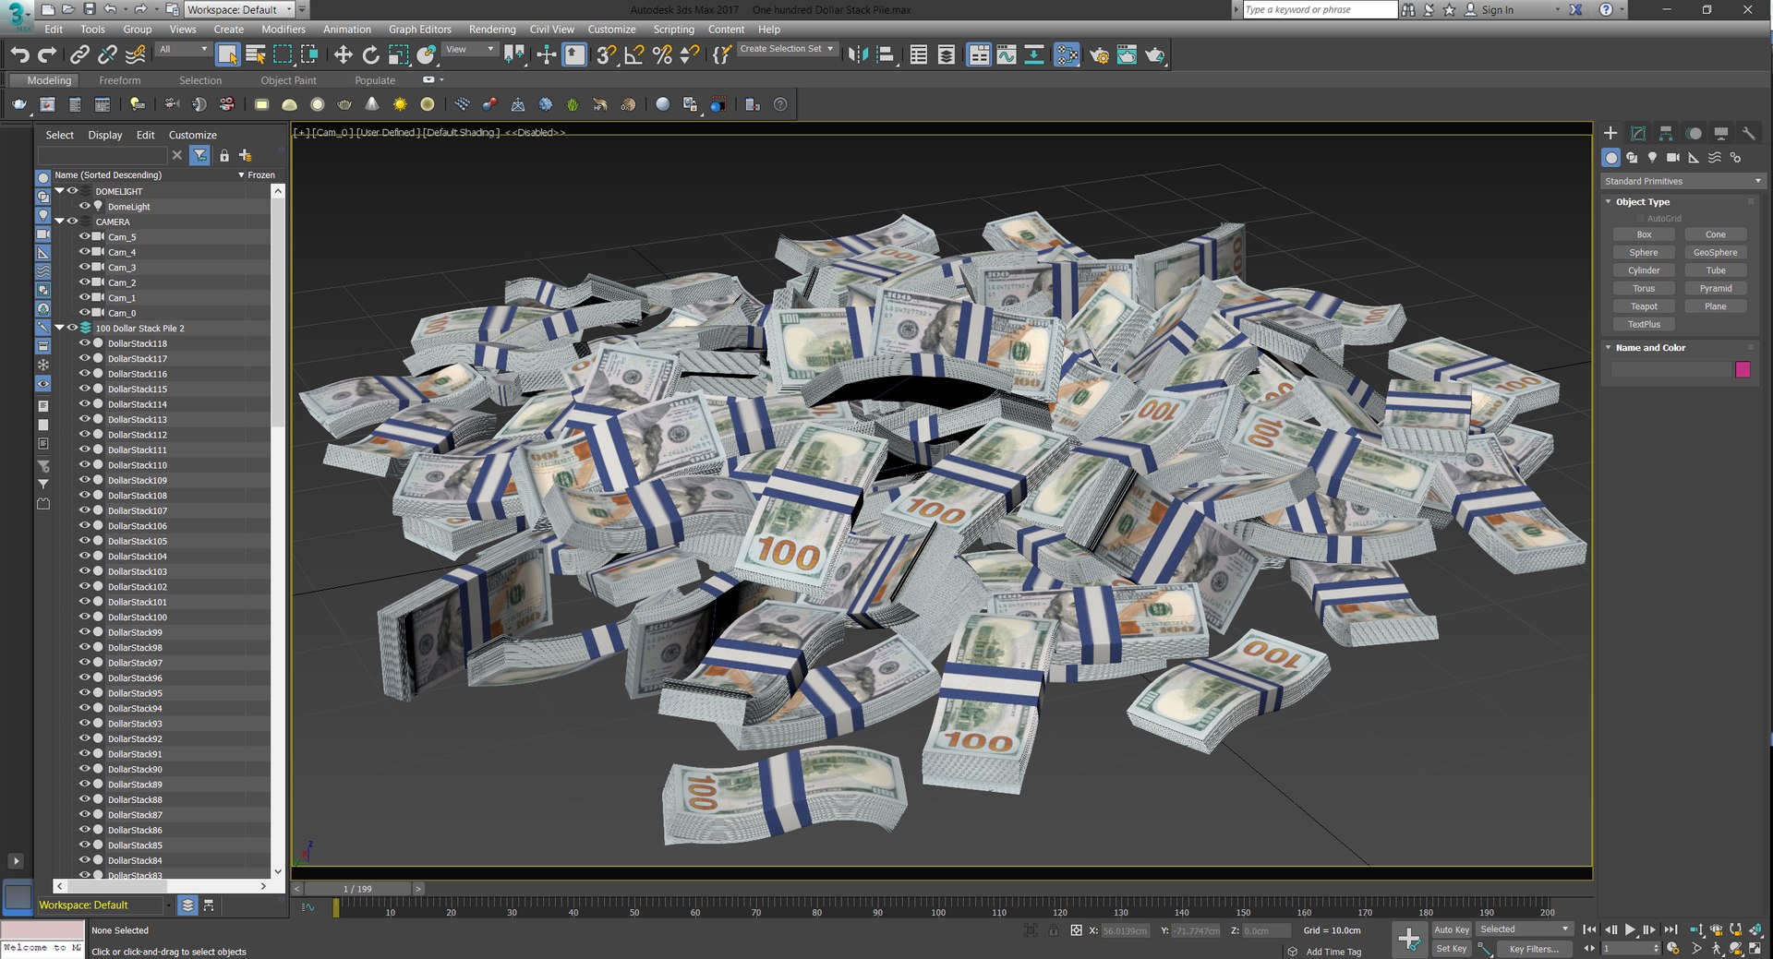Click the pink object color swatch
Screen dimensions: 1773x959
[x=1743, y=369]
